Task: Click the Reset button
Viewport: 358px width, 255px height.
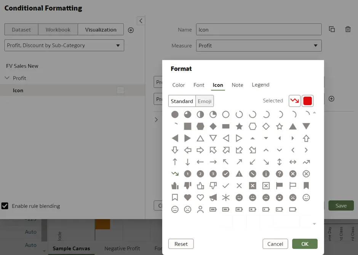Action: [x=181, y=244]
